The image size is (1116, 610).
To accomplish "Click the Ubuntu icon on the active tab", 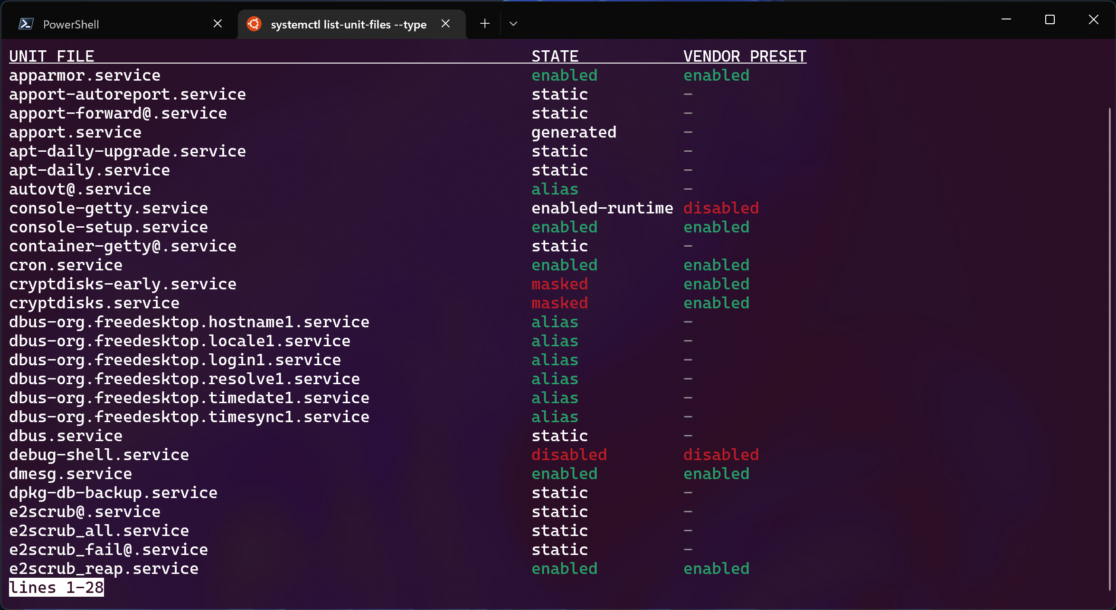I will tap(254, 23).
